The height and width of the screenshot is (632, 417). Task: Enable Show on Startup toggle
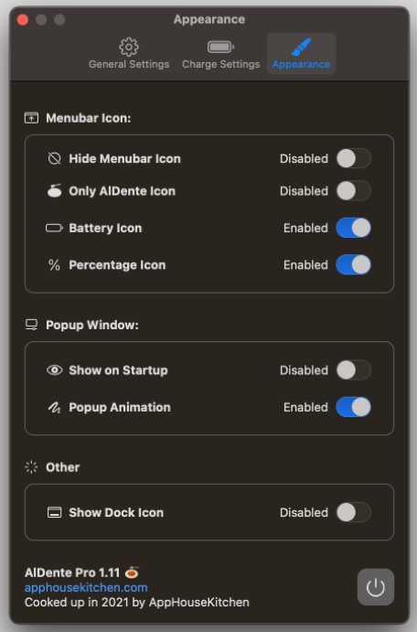click(354, 370)
